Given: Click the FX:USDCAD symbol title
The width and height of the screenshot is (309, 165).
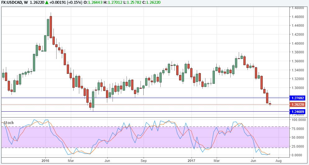Looking at the screenshot, I should [x=12, y=2].
